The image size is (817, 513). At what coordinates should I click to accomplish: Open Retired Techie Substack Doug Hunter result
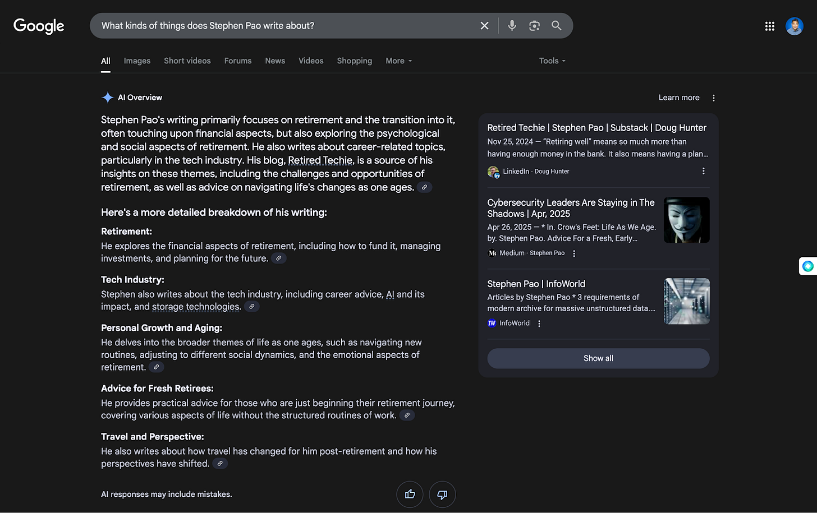[x=596, y=128]
